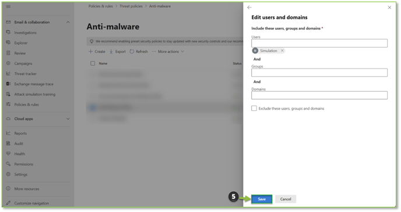Open Customize navigation
Viewport: 401px width, 212px height.
31,203
